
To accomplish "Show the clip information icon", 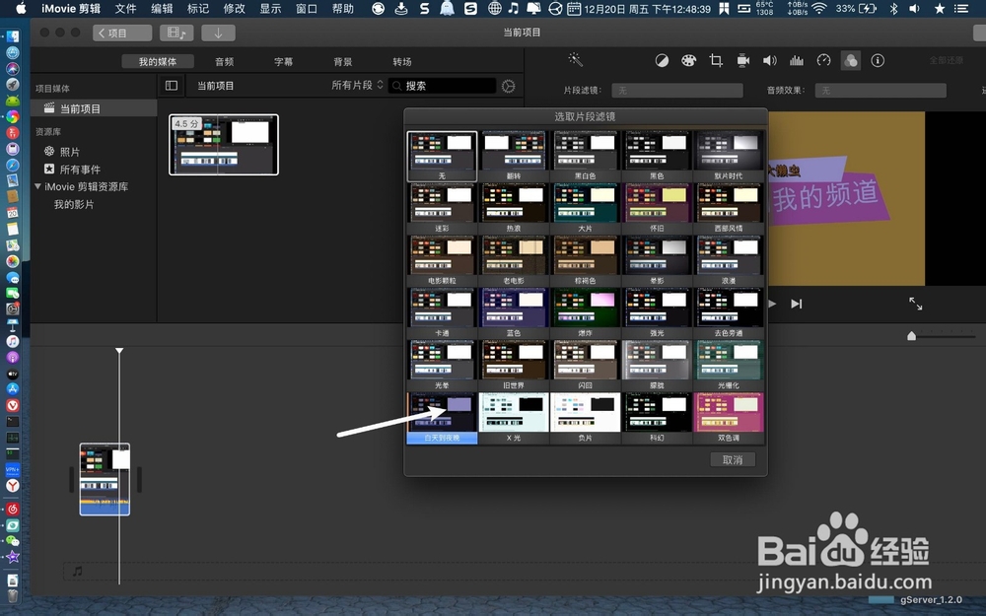I will [878, 60].
